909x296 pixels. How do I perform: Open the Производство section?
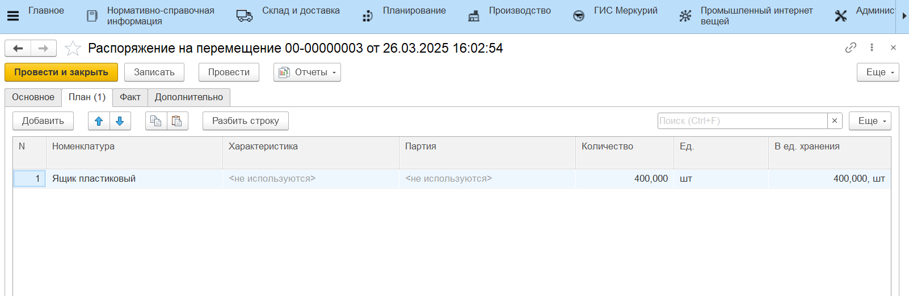click(x=520, y=11)
